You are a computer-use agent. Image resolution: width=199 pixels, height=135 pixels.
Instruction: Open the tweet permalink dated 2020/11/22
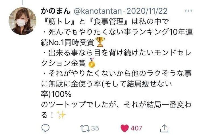click(x=147, y=11)
